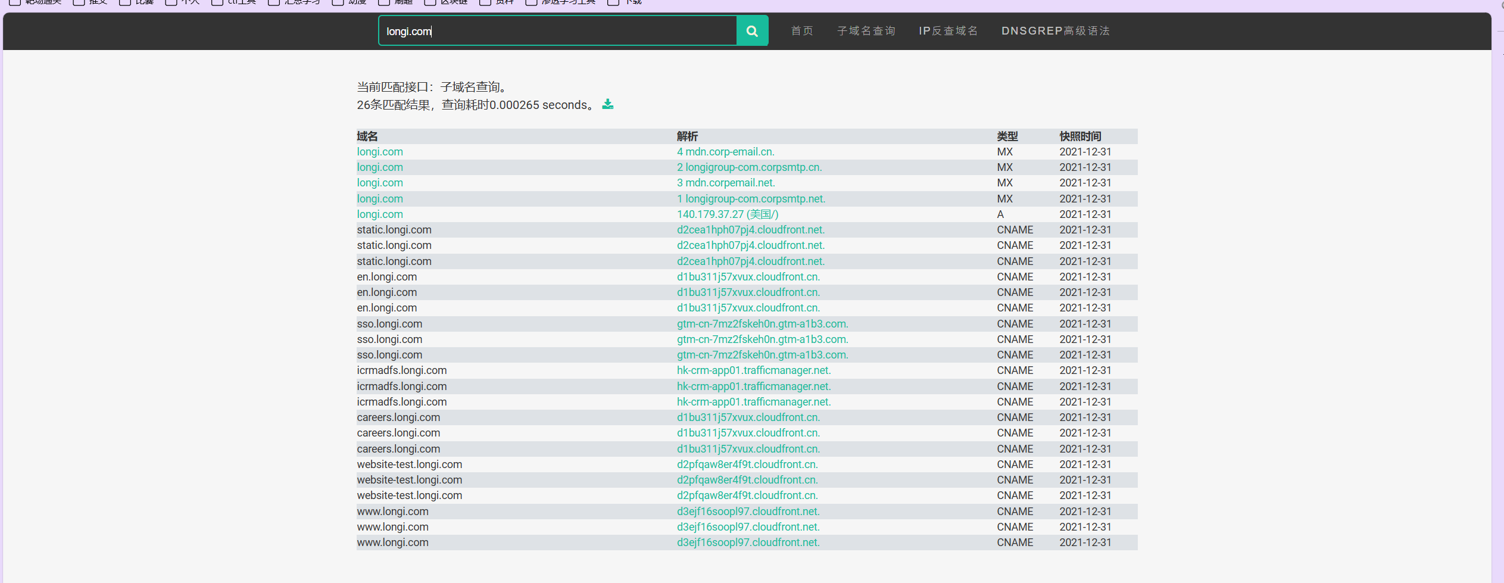The width and height of the screenshot is (1504, 583).
Task: Select the 快照时间 column header
Action: [1080, 136]
